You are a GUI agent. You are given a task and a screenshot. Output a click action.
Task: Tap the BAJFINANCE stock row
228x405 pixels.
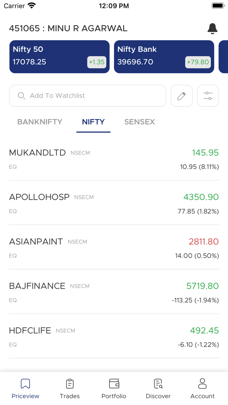(x=114, y=292)
